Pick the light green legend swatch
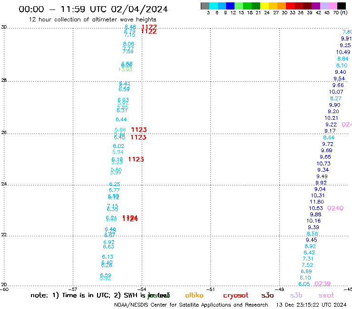 pyautogui.click(x=239, y=6)
